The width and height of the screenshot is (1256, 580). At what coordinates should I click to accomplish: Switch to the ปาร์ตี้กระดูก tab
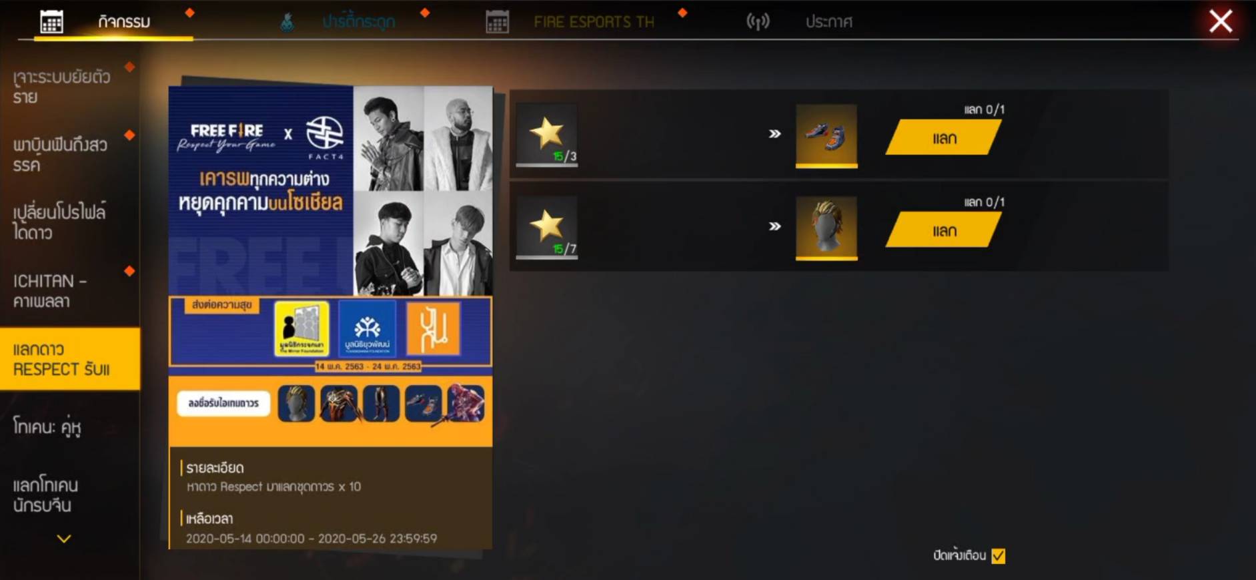(359, 22)
